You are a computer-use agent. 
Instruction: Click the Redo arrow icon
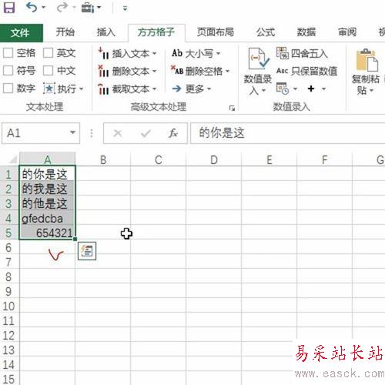tap(62, 7)
